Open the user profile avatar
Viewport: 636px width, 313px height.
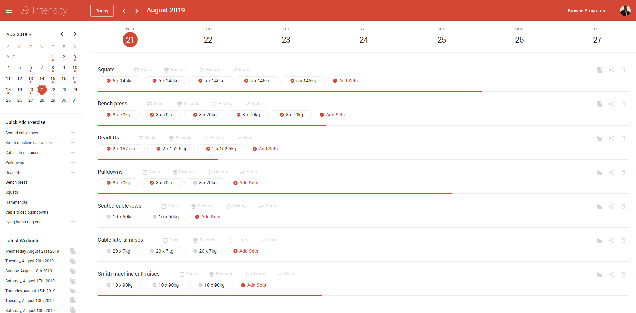[x=625, y=11]
